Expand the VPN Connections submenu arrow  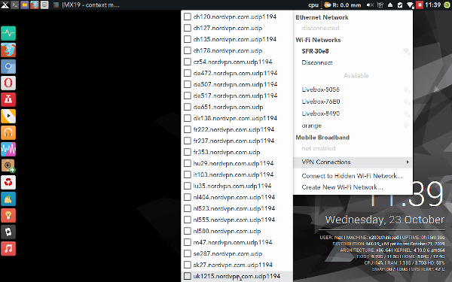point(408,162)
